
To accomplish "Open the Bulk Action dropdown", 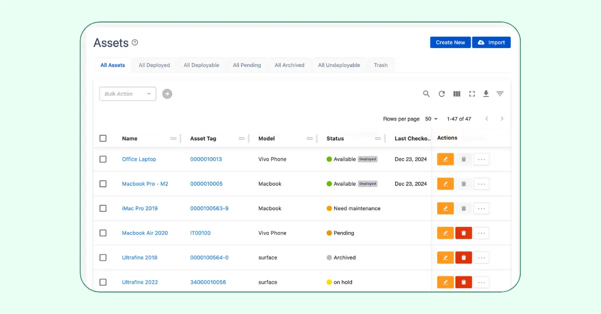I will click(x=128, y=94).
